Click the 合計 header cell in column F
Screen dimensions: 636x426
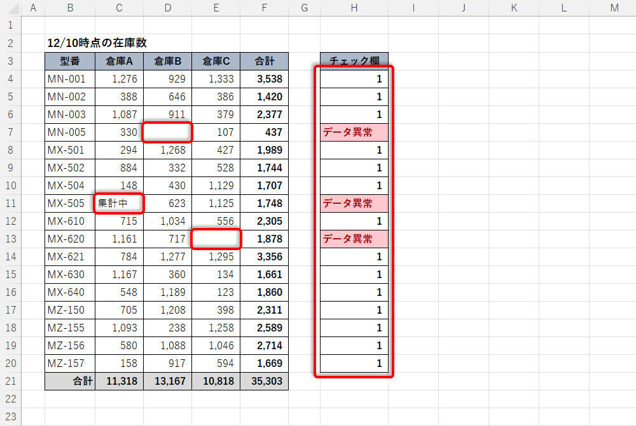click(x=264, y=61)
